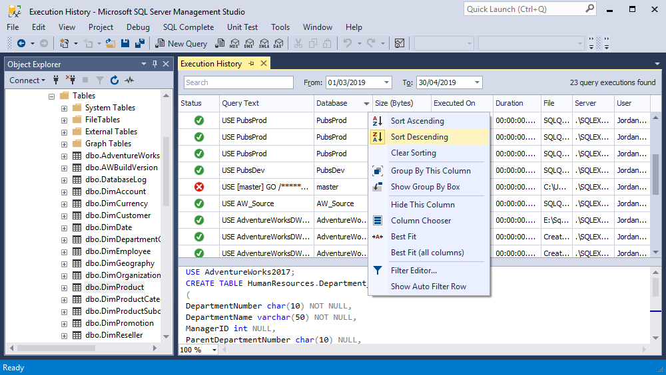Click the XMLA query icon
The width and height of the screenshot is (666, 375).
[x=264, y=43]
